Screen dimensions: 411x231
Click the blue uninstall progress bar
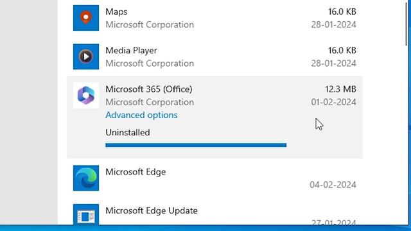coord(196,145)
